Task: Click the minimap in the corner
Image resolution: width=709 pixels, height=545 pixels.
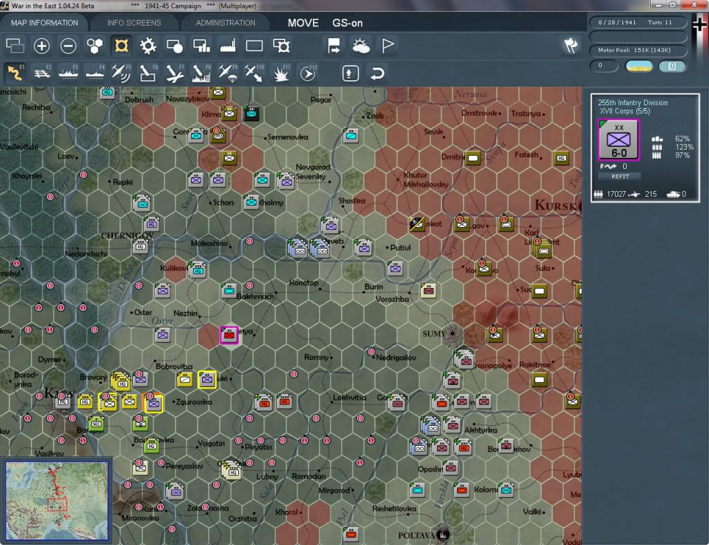Action: 57,500
